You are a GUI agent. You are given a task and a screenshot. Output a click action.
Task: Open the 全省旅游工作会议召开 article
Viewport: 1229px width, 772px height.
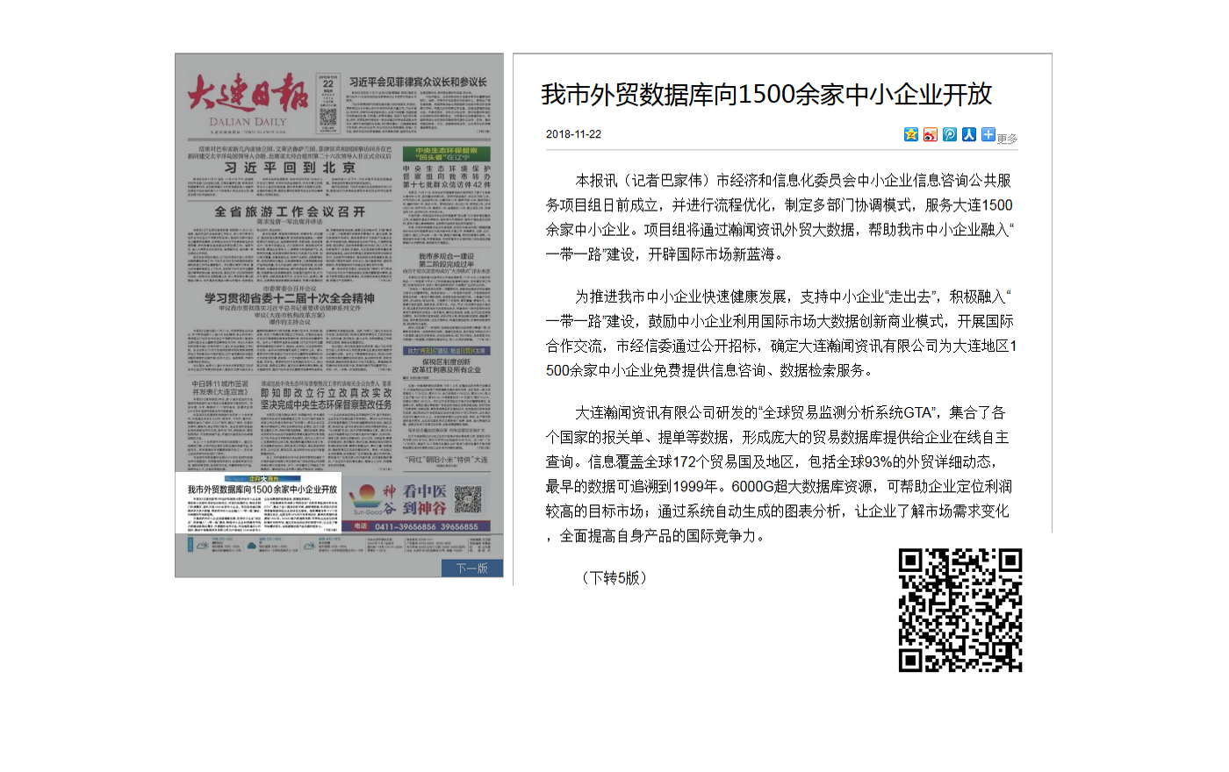click(x=290, y=211)
